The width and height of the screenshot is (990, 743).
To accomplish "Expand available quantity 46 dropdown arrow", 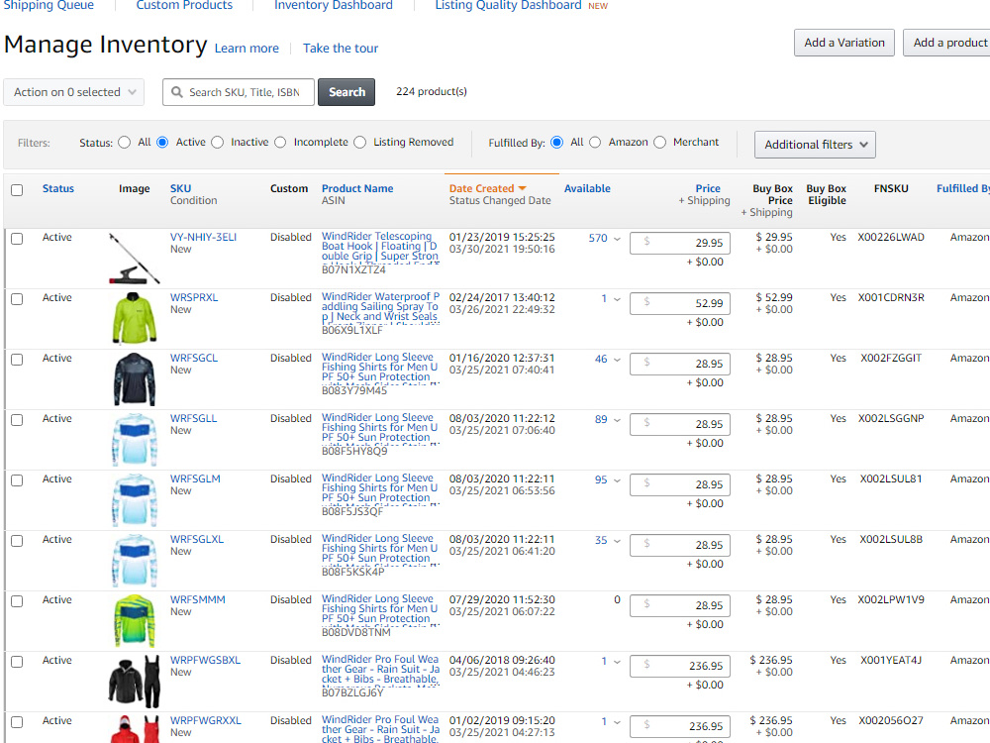I will coord(617,360).
